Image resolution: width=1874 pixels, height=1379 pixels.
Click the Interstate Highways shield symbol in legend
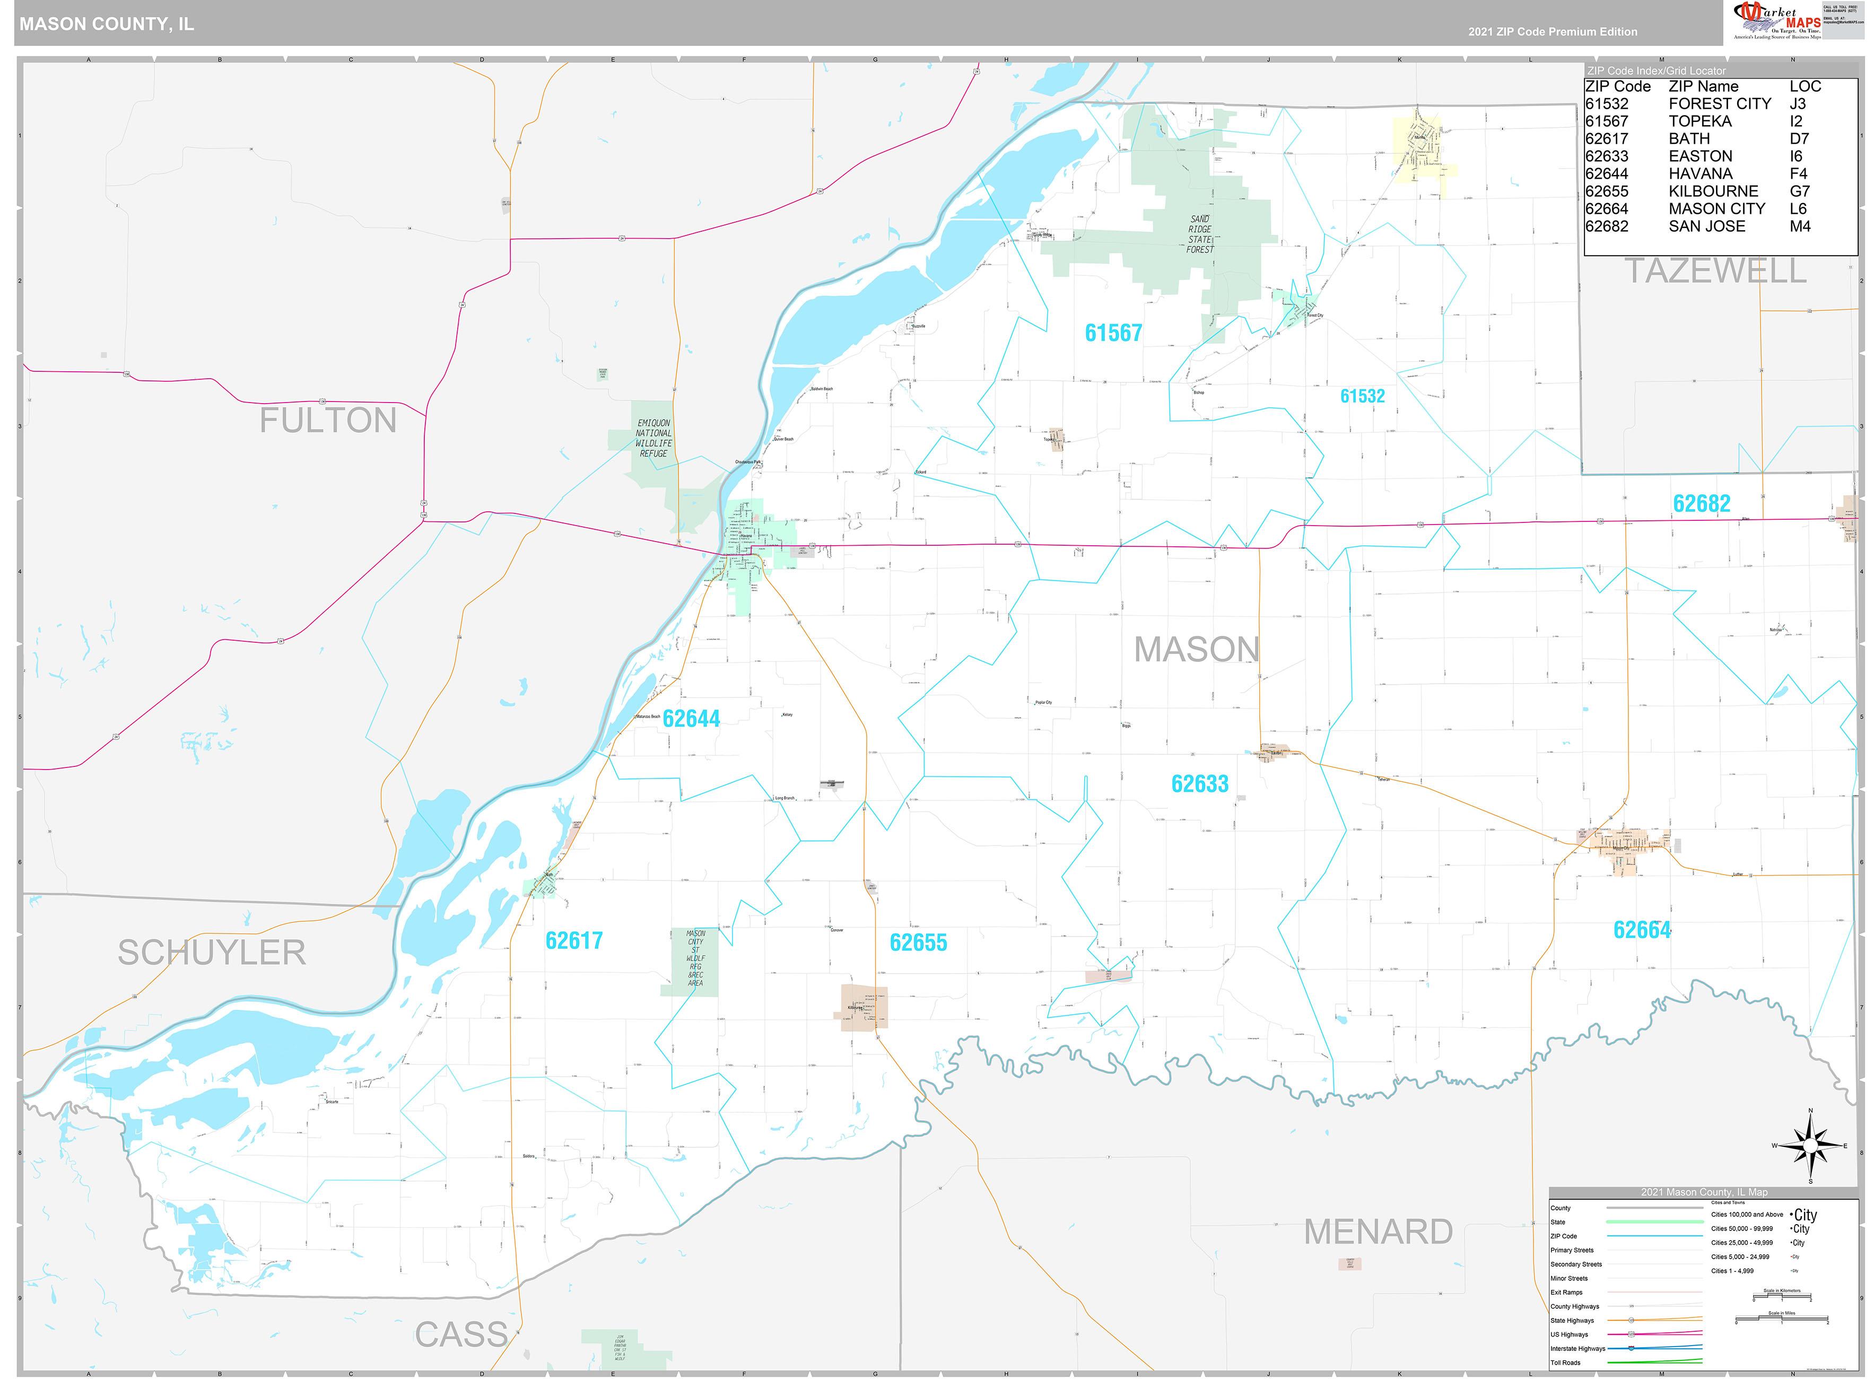coord(1631,1348)
